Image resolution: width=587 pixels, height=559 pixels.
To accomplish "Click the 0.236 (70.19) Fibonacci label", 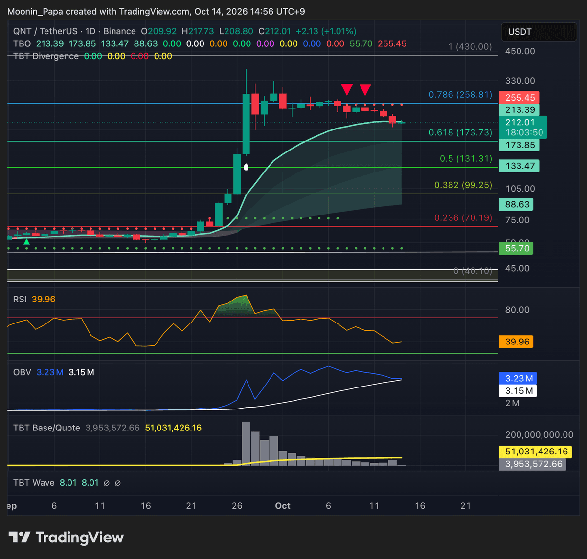I will click(x=463, y=217).
